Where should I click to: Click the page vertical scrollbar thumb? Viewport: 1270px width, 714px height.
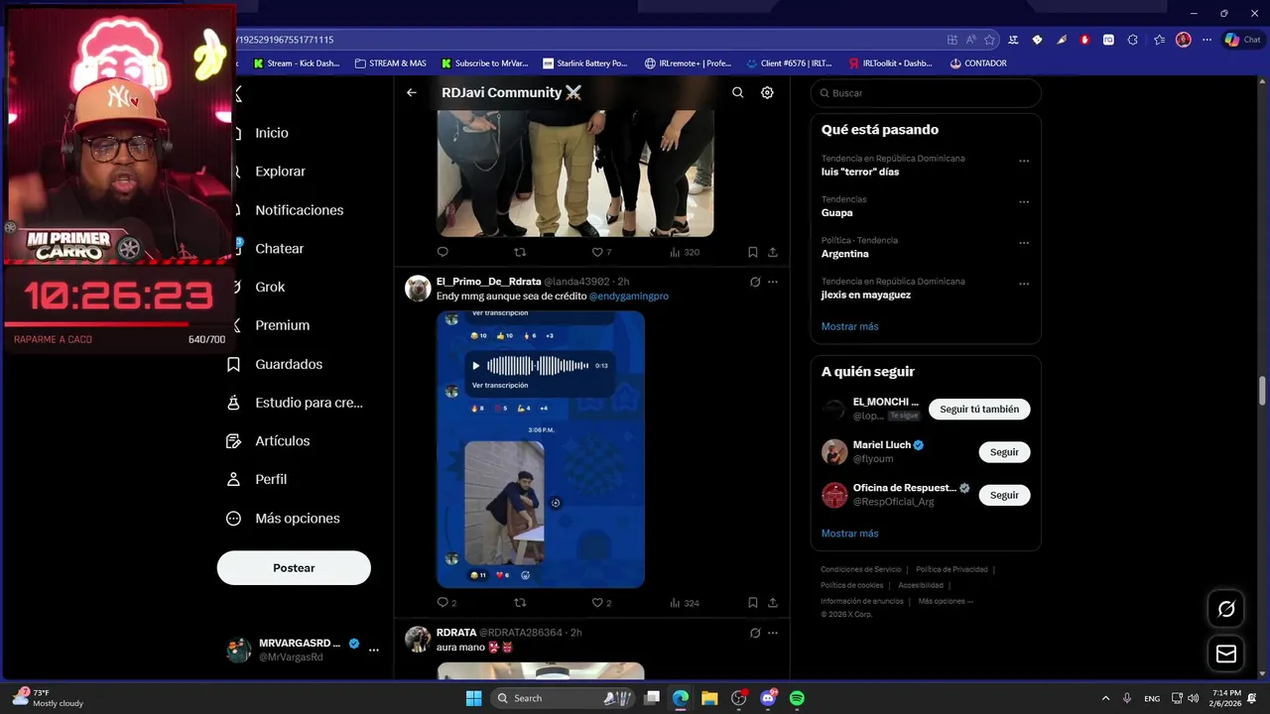pos(1263,391)
